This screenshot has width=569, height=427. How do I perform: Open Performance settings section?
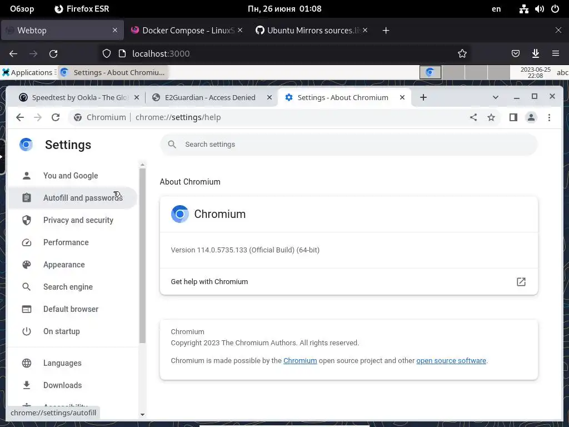pos(72,242)
